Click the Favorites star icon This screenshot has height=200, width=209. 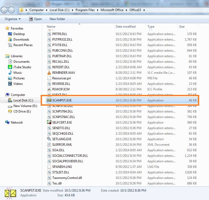pyautogui.click(x=7, y=28)
